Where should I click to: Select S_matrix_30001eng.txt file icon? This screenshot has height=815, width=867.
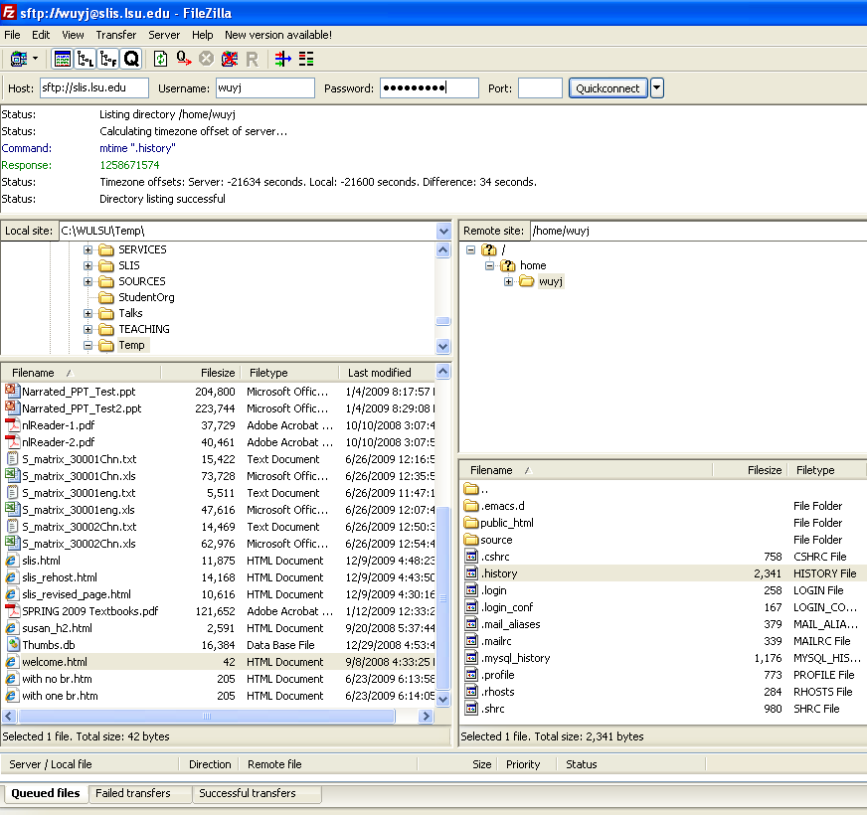12,493
